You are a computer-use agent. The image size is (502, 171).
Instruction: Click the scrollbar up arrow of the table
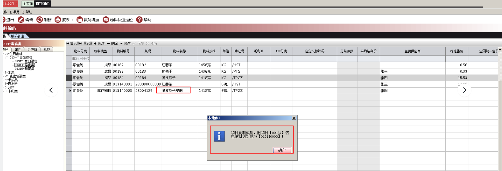(x=500, y=49)
